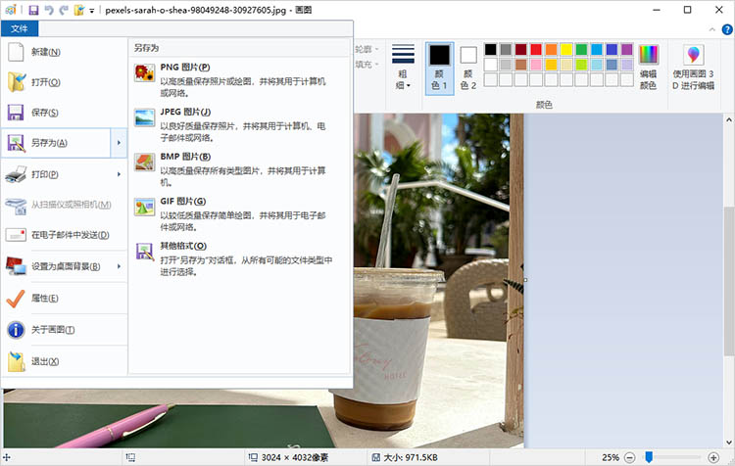Click 关于画图(T) info icon
This screenshot has width=735, height=466.
(16, 330)
